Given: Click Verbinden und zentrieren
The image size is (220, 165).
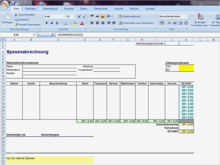Looking at the screenshot, I should tap(136, 23).
